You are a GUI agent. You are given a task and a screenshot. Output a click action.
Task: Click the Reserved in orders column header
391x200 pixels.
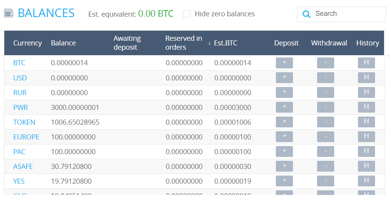tap(184, 43)
